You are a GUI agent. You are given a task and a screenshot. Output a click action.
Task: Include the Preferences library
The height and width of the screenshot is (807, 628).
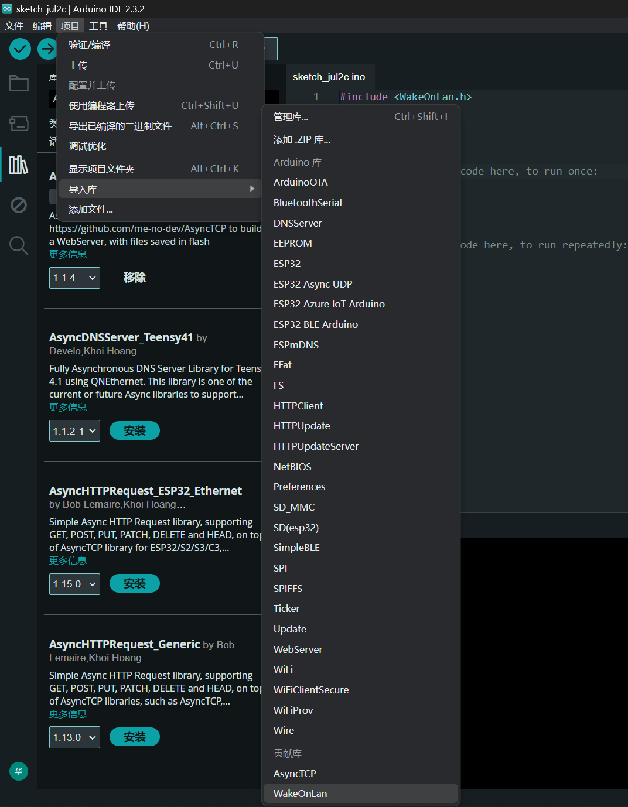(x=361, y=487)
